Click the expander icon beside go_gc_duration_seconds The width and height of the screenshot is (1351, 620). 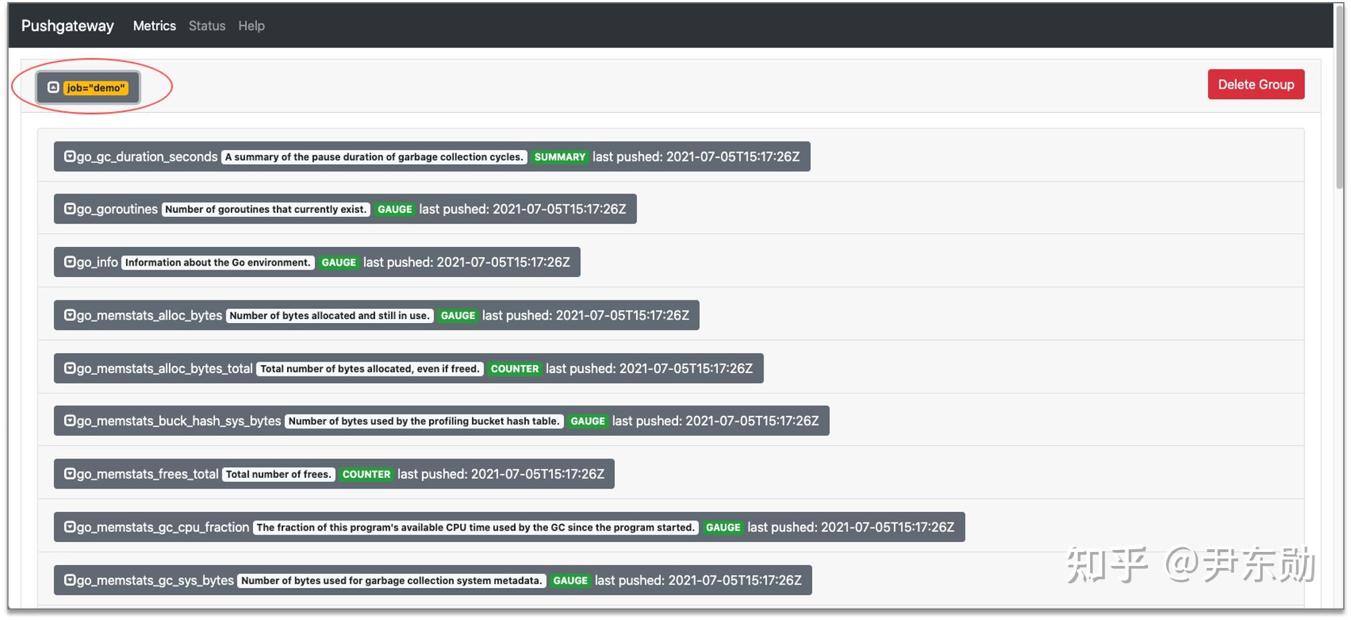tap(71, 156)
